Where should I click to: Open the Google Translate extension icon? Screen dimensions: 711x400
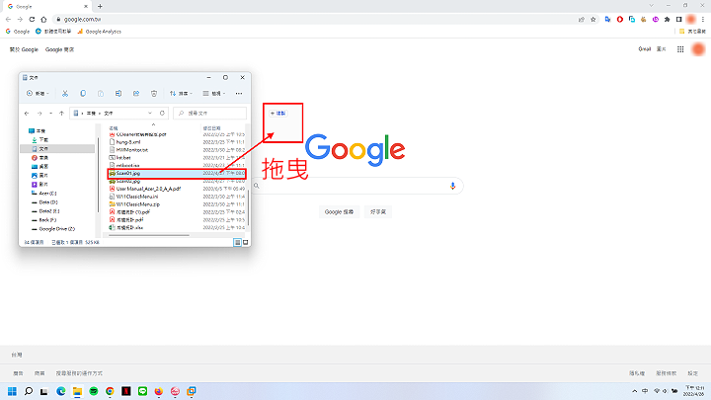607,20
